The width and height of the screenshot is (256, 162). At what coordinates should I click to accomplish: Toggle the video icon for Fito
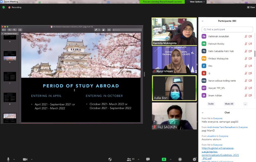click(250, 66)
